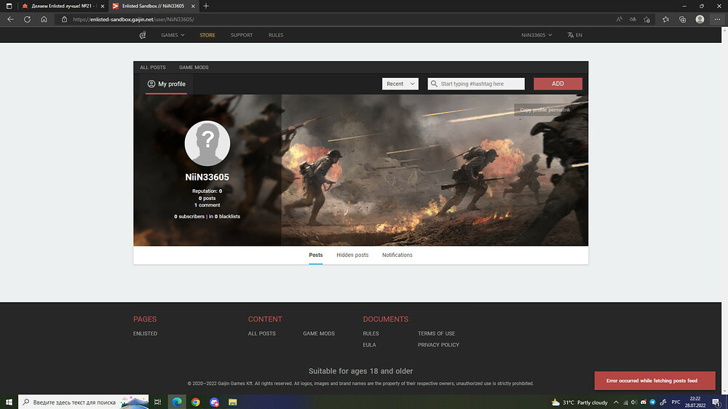Open the Notifications tab
Viewport: 728px width, 409px height.
(397, 255)
